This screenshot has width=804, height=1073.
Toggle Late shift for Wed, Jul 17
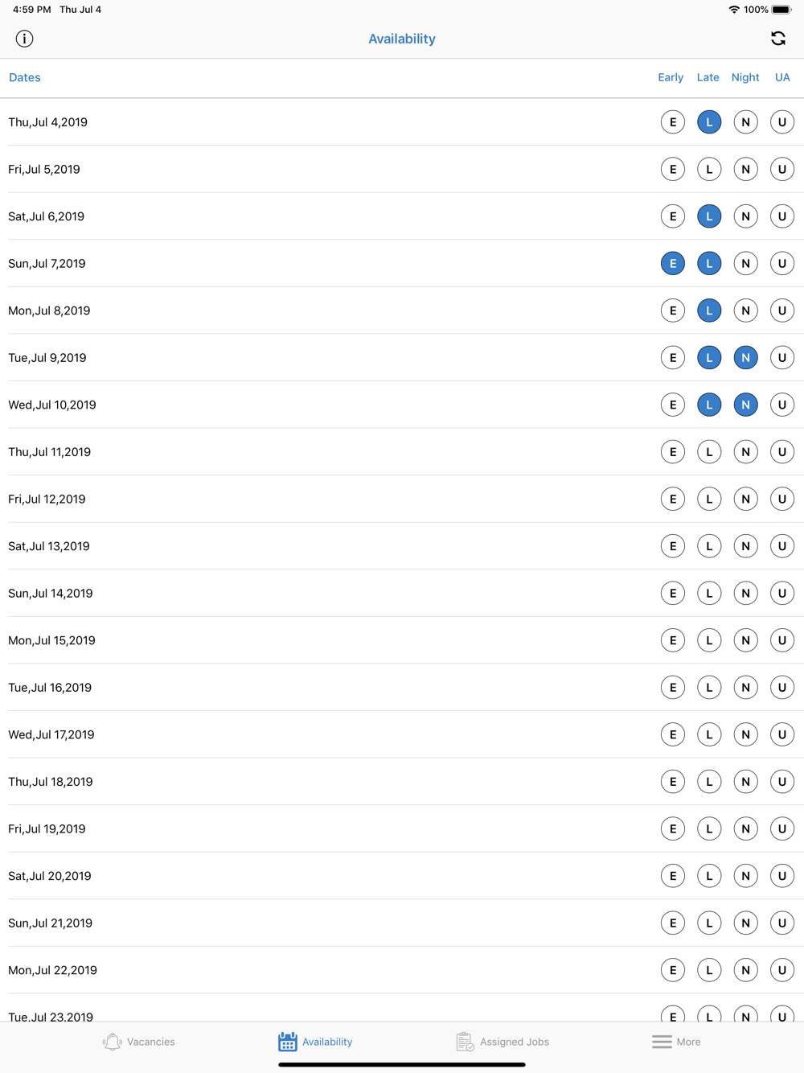[x=709, y=734]
